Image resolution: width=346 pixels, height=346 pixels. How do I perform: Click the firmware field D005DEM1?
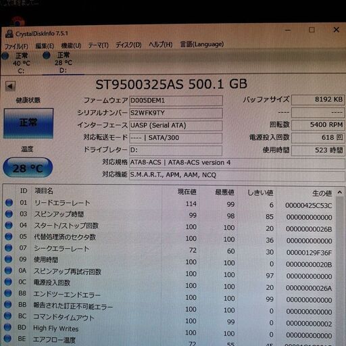point(176,101)
